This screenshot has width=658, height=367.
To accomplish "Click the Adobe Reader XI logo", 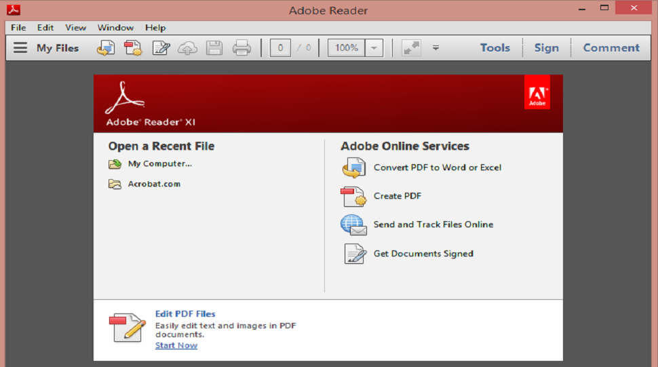I will pos(150,104).
